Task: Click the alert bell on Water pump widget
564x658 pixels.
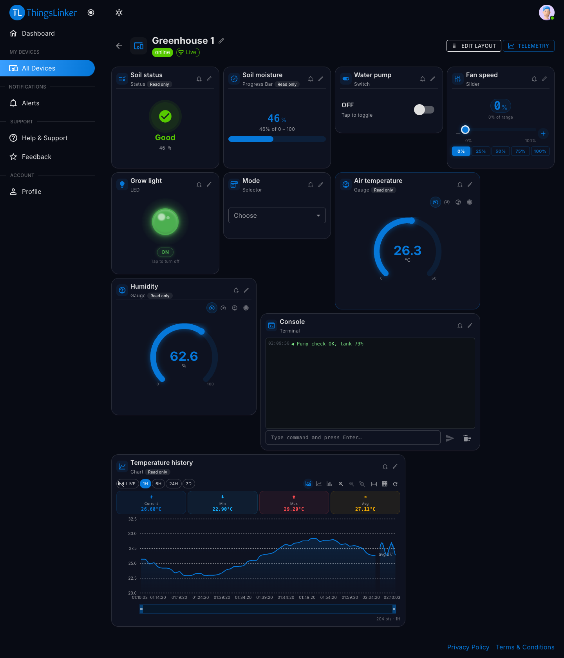Action: pyautogui.click(x=423, y=79)
